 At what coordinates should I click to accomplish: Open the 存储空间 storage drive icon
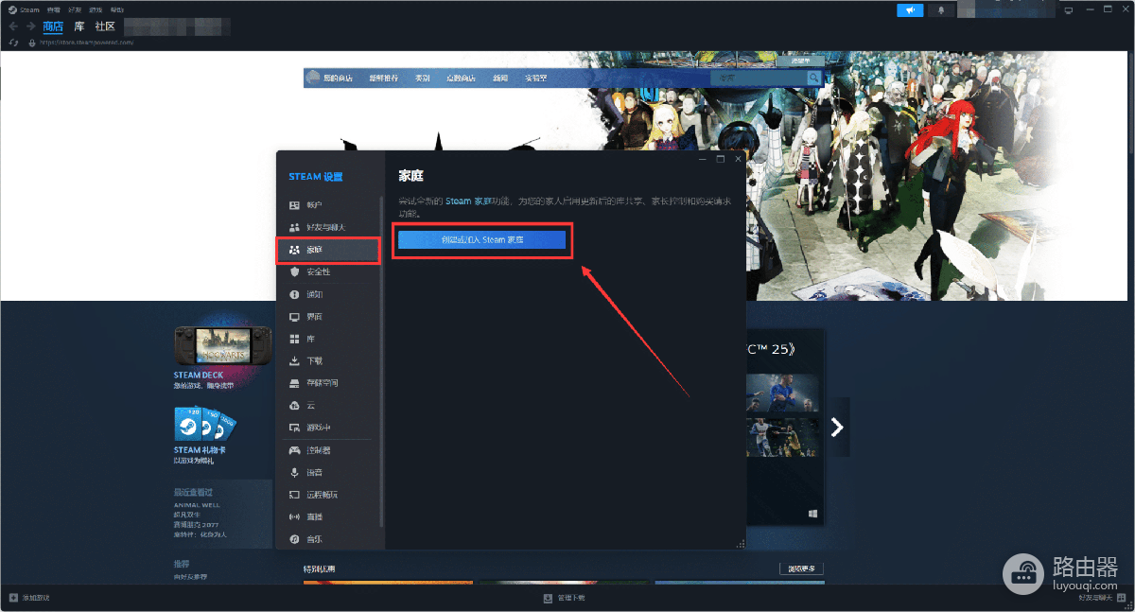click(x=294, y=383)
